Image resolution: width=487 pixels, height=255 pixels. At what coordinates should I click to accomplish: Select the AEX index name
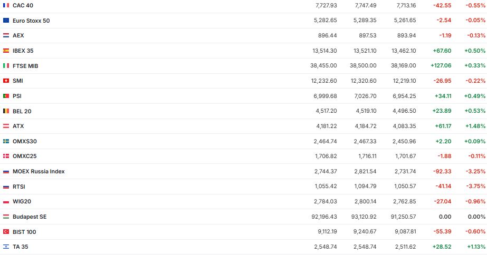(x=18, y=35)
